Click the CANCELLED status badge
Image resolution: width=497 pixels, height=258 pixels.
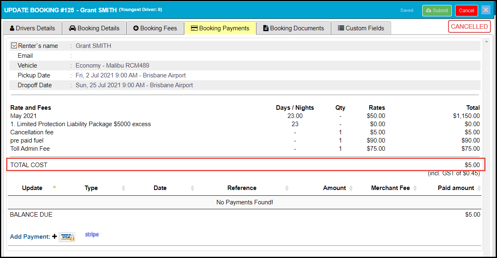click(x=469, y=27)
